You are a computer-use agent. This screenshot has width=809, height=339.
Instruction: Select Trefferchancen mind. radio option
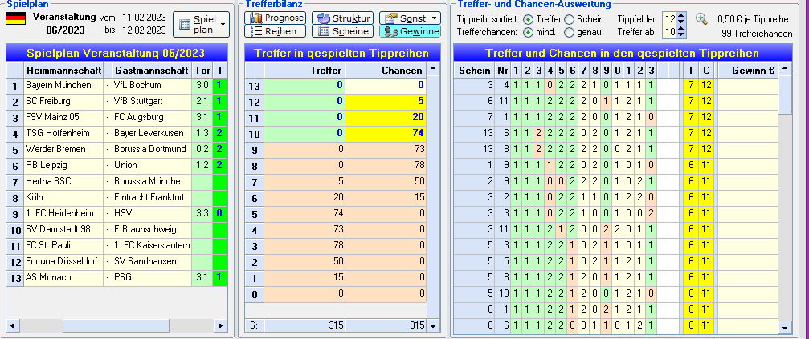point(528,33)
